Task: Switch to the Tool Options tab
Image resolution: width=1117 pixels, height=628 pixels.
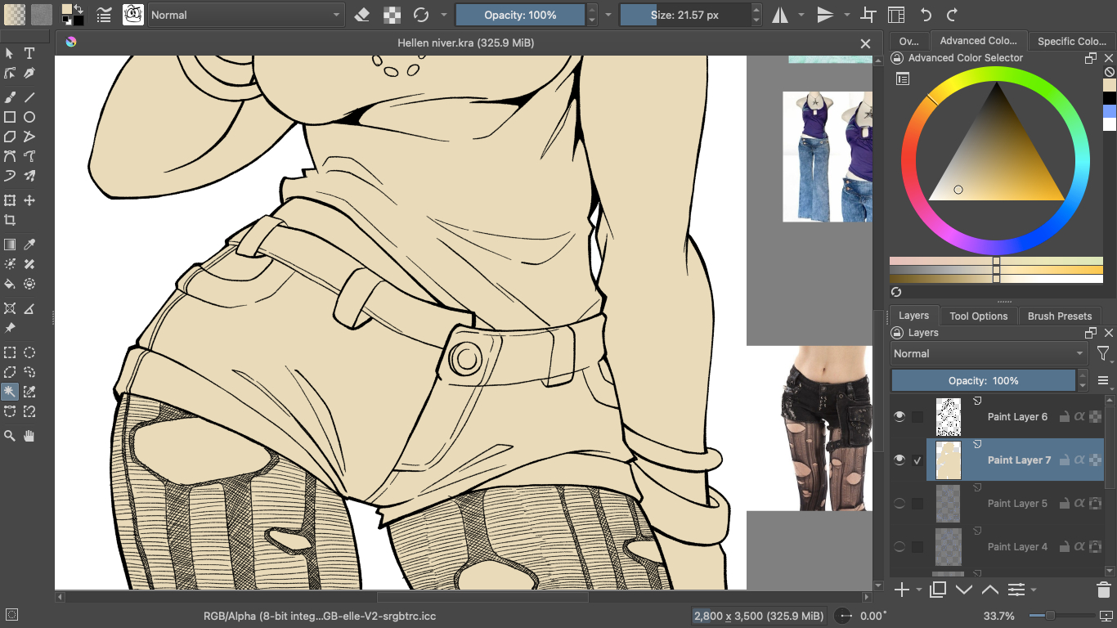Action: point(978,316)
